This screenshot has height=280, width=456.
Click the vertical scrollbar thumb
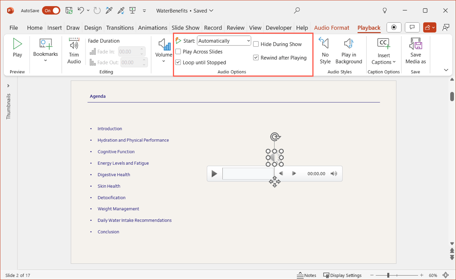452,96
